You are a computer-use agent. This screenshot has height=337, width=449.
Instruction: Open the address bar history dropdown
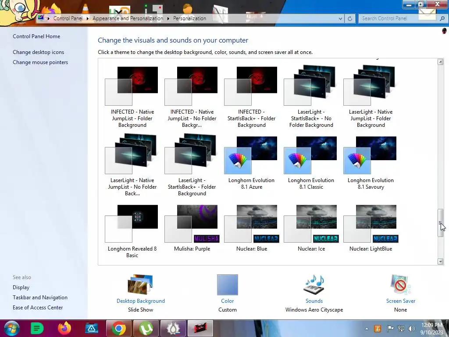pyautogui.click(x=340, y=18)
